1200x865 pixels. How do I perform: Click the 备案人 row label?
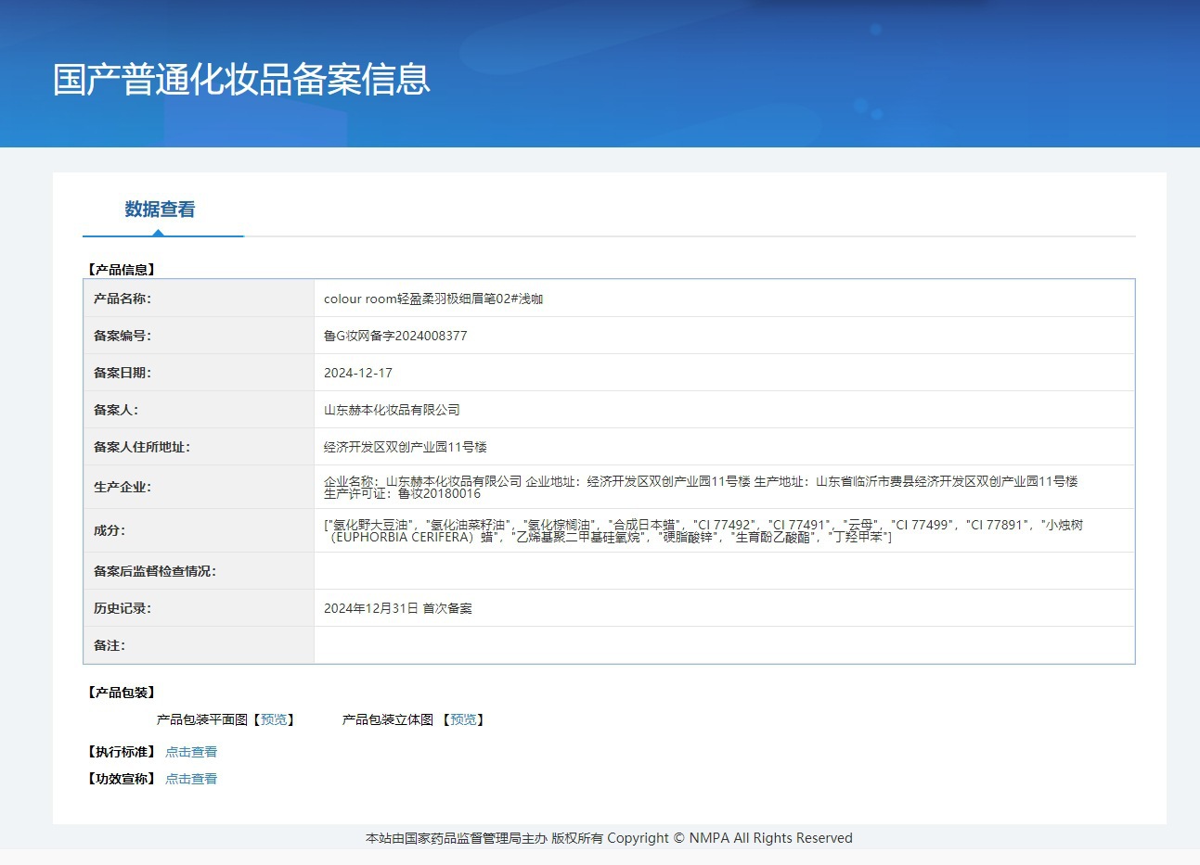(116, 410)
